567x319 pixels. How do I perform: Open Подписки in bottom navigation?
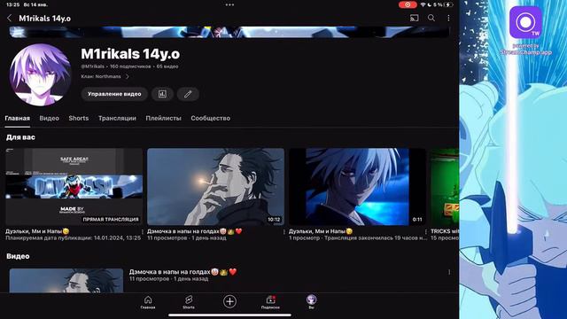[x=270, y=302]
